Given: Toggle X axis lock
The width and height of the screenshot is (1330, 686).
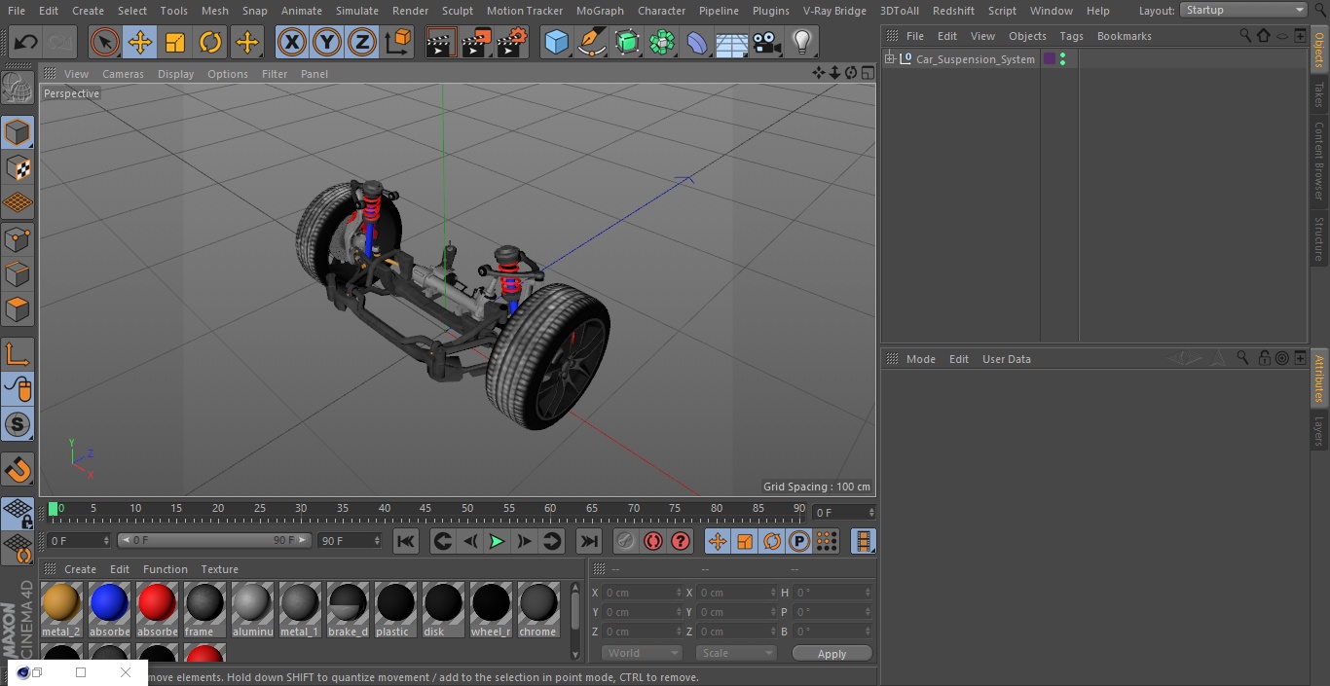Looking at the screenshot, I should [x=292, y=42].
